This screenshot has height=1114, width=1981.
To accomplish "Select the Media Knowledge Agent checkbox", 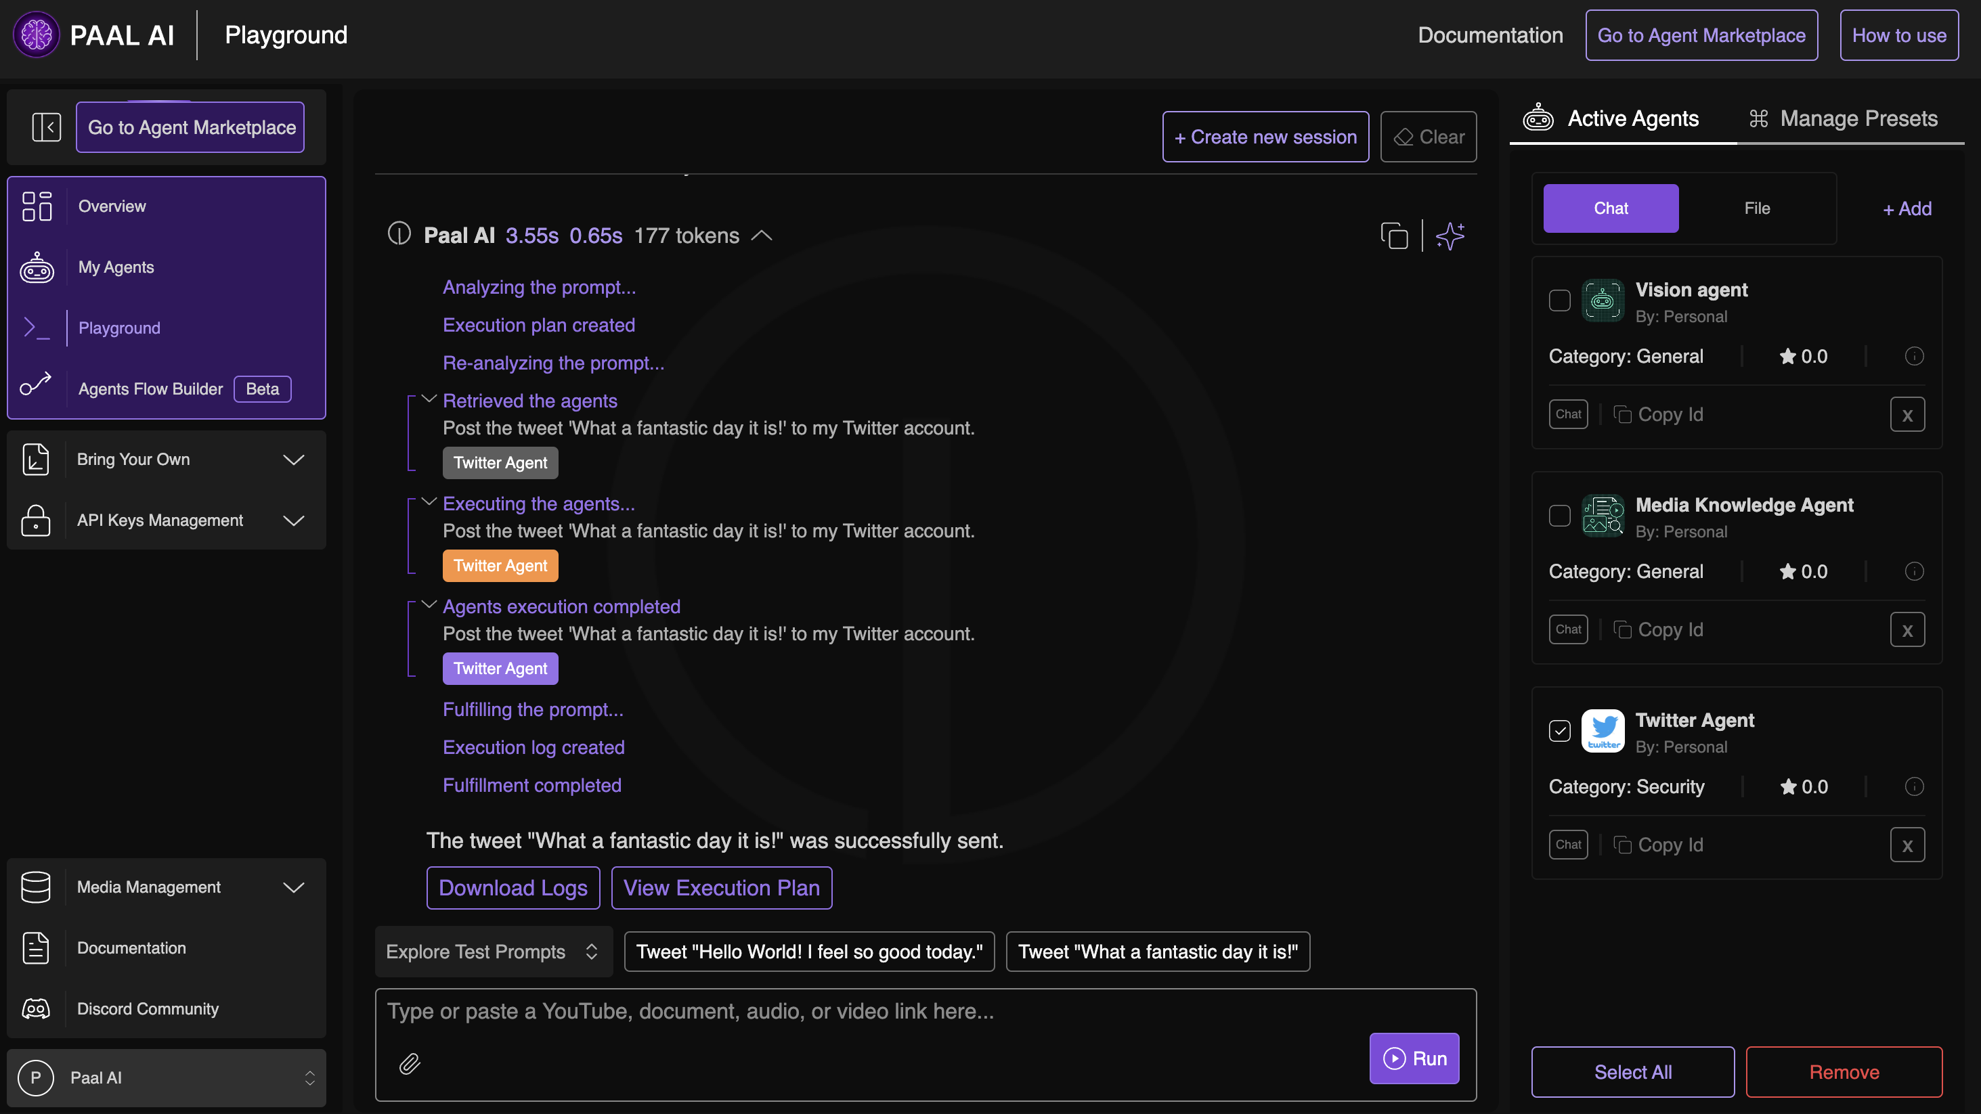I will (1560, 516).
